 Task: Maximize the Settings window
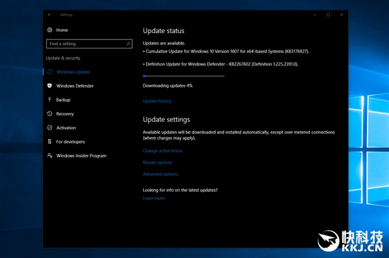[328, 15]
